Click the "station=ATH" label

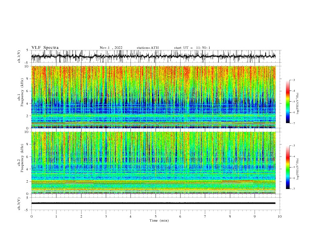point(148,48)
